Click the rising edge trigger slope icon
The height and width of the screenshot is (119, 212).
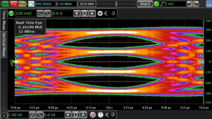tap(162, 4)
